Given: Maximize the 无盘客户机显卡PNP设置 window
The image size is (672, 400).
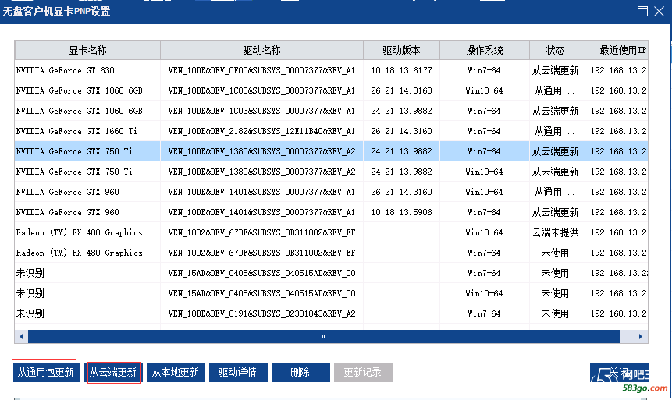Looking at the screenshot, I should pos(642,11).
